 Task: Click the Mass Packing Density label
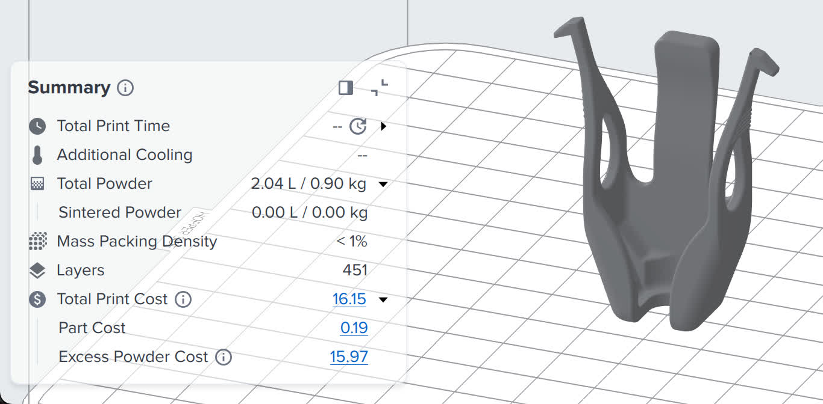[x=137, y=241]
